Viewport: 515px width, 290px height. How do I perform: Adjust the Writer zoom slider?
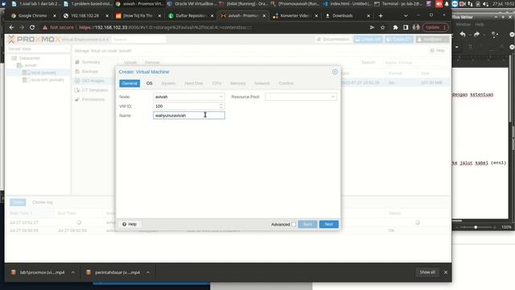(x=476, y=227)
